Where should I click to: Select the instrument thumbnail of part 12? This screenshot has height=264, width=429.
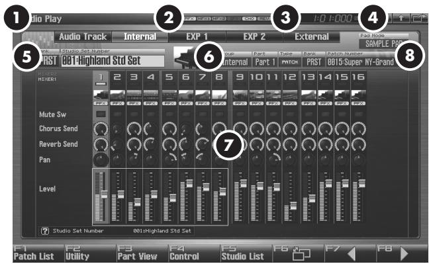(x=290, y=95)
